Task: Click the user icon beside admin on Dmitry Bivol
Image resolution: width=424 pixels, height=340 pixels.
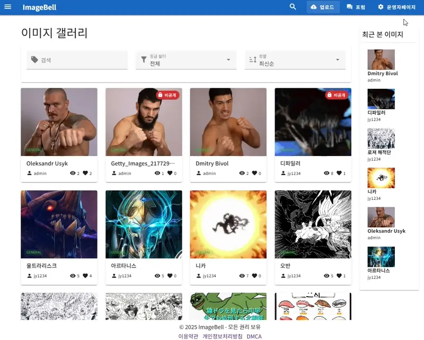Action: [199, 173]
